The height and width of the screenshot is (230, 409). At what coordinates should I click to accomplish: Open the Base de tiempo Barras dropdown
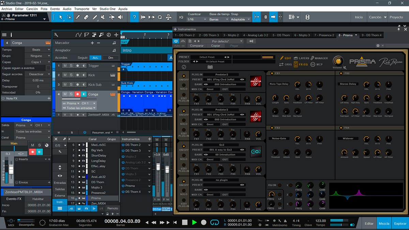pos(219,19)
